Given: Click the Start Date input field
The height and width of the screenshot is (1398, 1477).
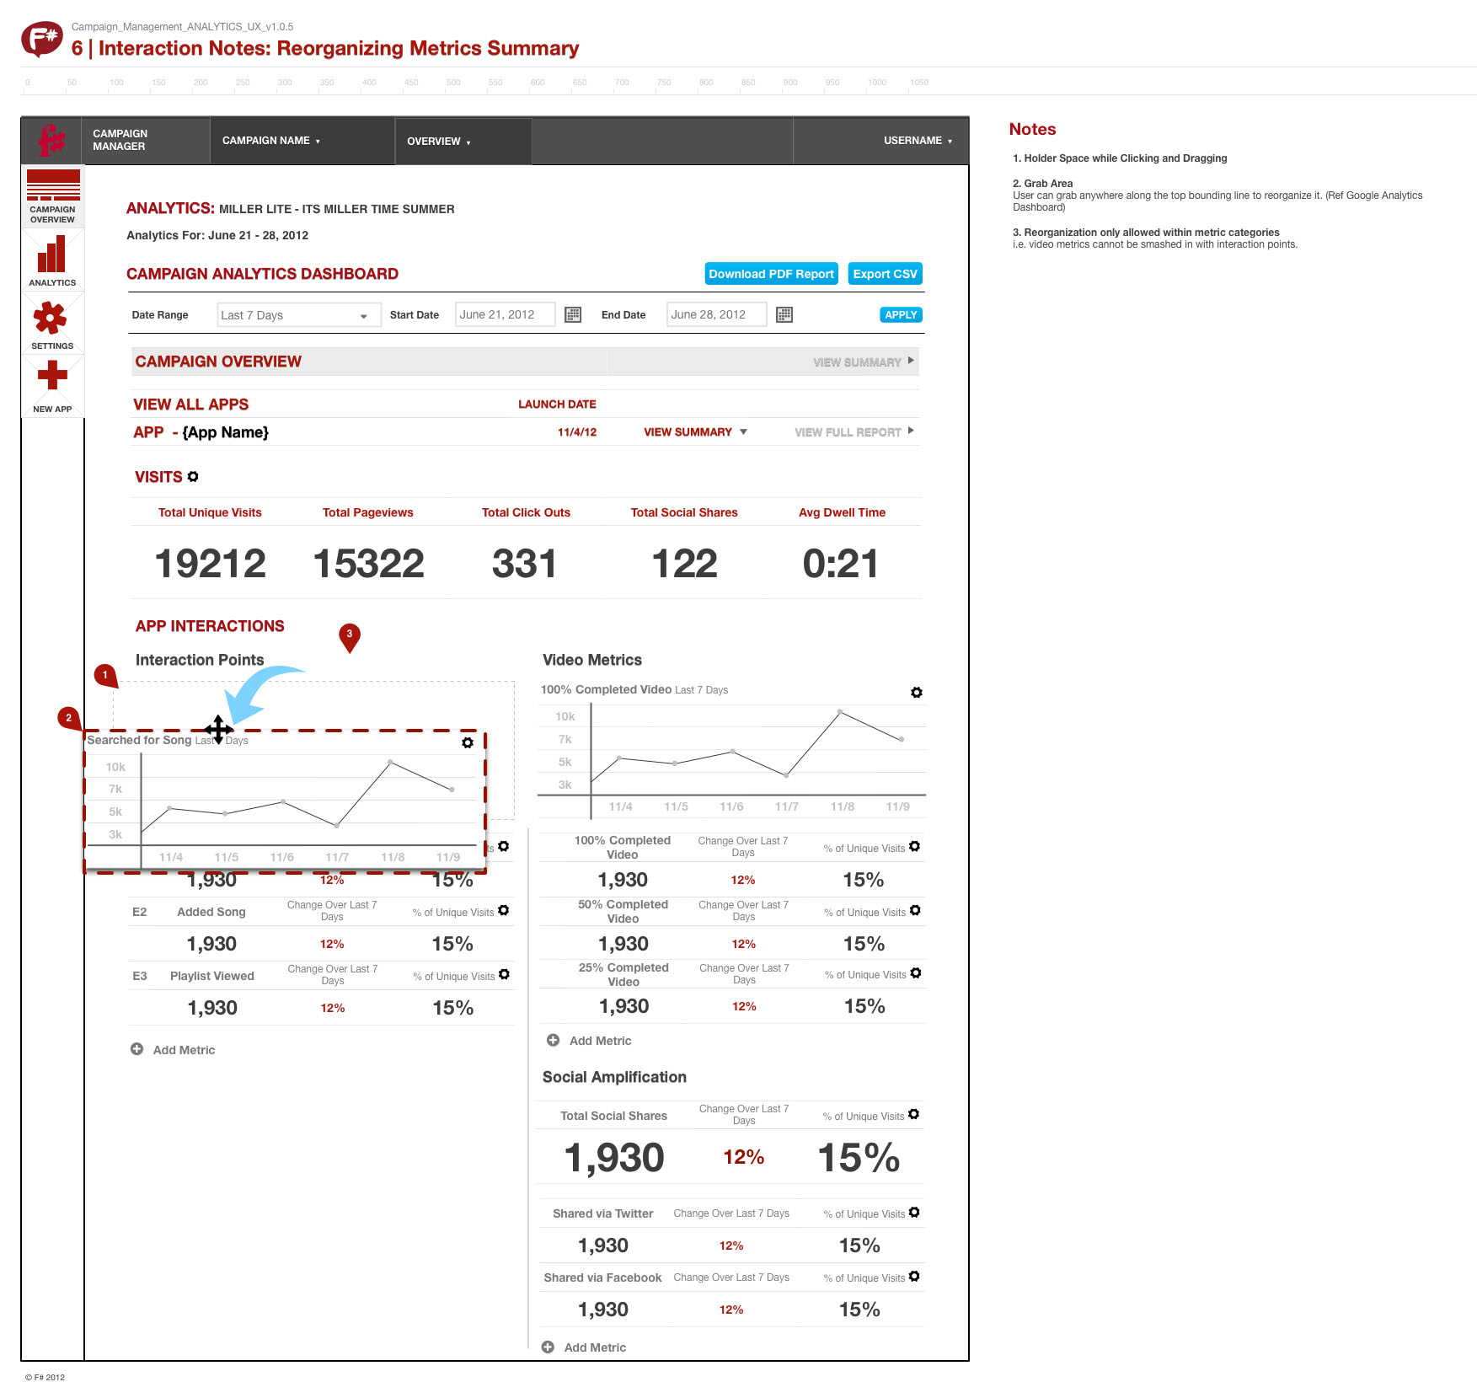Looking at the screenshot, I should (x=505, y=314).
